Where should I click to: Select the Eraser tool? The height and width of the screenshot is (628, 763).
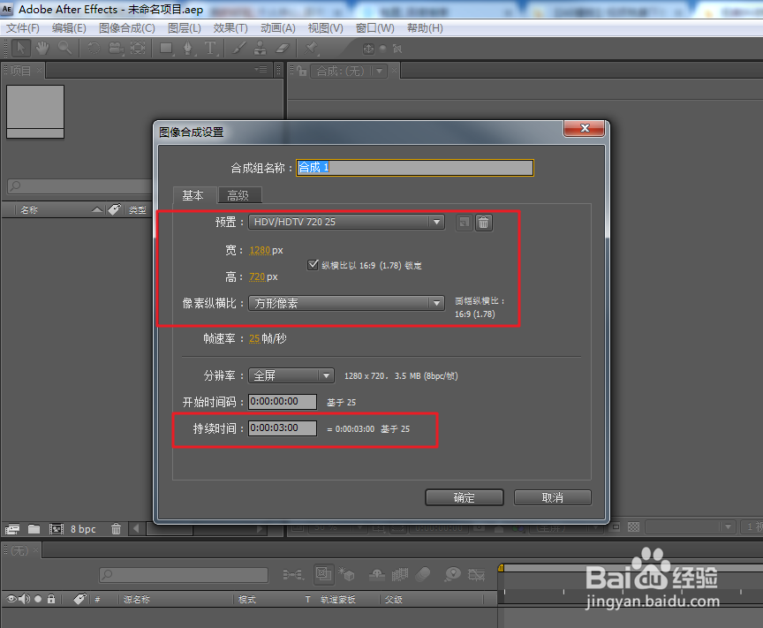point(283,49)
